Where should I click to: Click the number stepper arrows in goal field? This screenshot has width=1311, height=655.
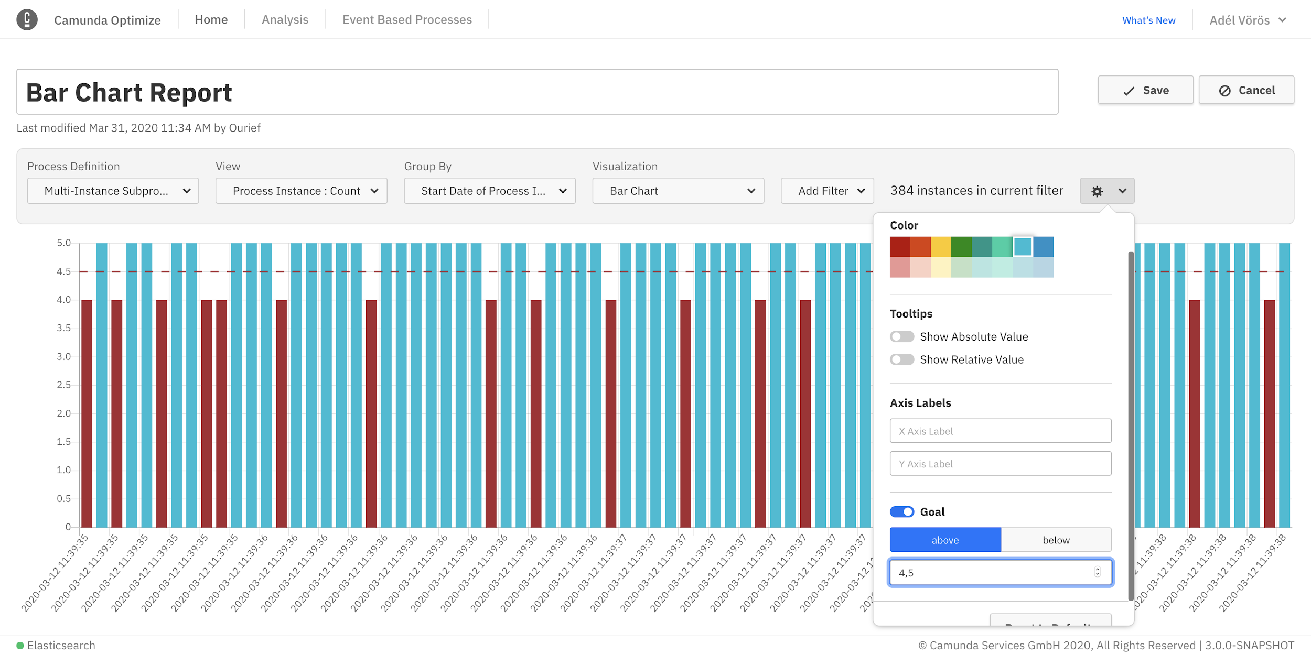click(1097, 572)
